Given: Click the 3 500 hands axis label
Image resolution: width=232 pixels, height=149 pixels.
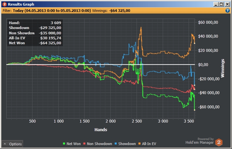Looking at the screenshot, I should tap(189, 121).
